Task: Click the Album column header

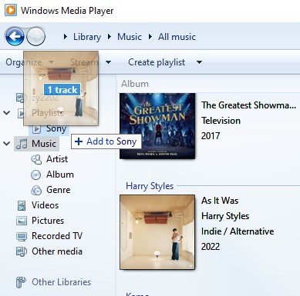Action: click(x=135, y=84)
